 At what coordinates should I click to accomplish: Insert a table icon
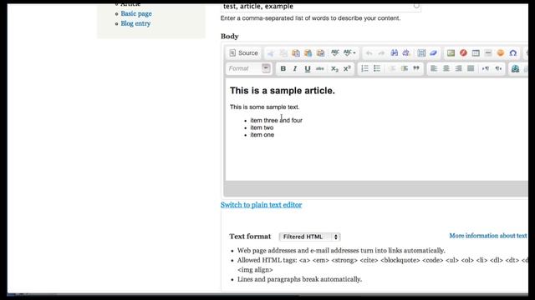pyautogui.click(x=476, y=53)
